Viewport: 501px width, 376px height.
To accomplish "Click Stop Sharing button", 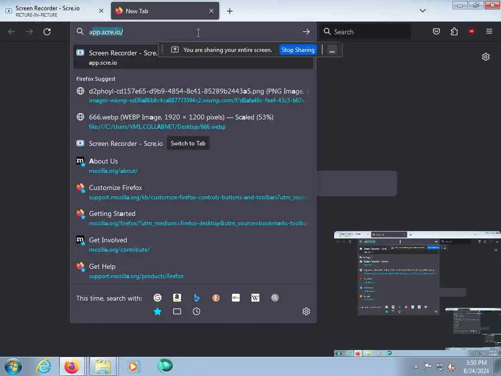I will click(x=298, y=50).
